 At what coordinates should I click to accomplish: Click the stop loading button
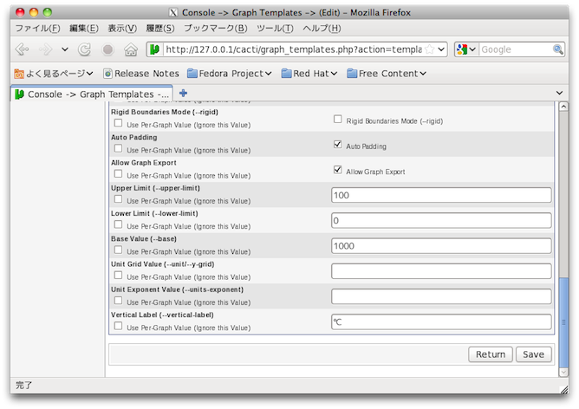coord(107,49)
